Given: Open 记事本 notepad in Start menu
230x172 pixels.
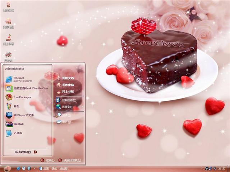Looking at the screenshot, I should (14, 133).
